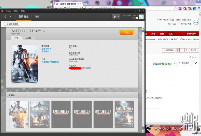Go forward with Origin's right arrow
201x136 pixels.
click(10, 16)
